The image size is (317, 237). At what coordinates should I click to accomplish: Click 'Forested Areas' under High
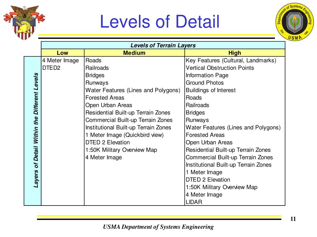pos(205,135)
